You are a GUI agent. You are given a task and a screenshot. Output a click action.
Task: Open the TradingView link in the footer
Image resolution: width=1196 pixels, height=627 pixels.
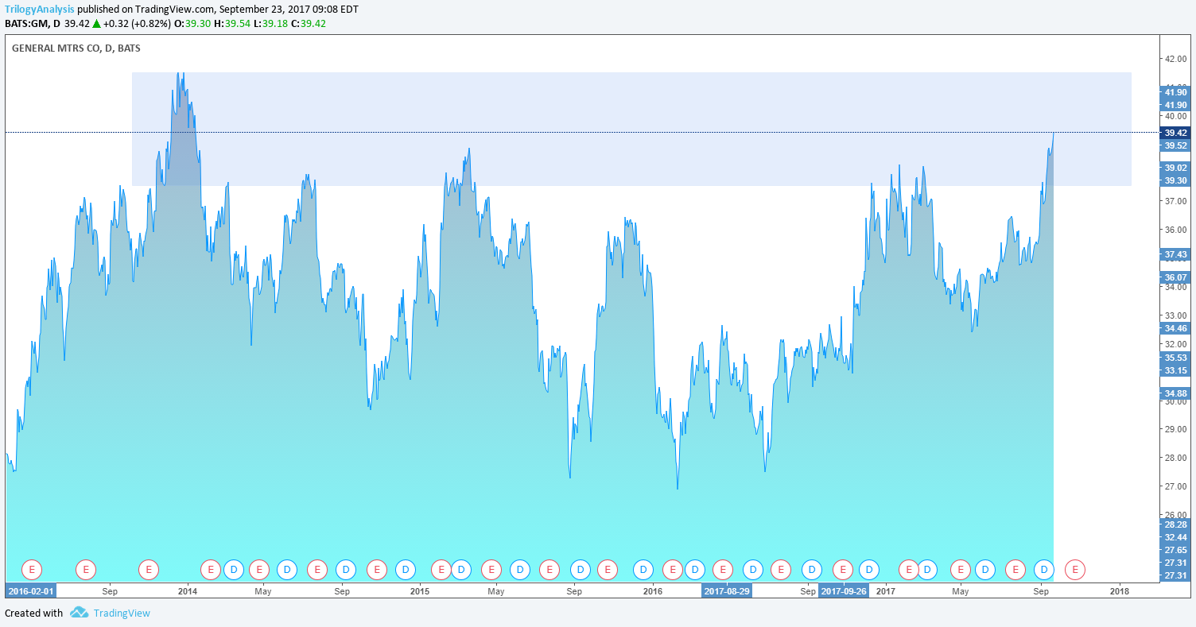coord(121,613)
